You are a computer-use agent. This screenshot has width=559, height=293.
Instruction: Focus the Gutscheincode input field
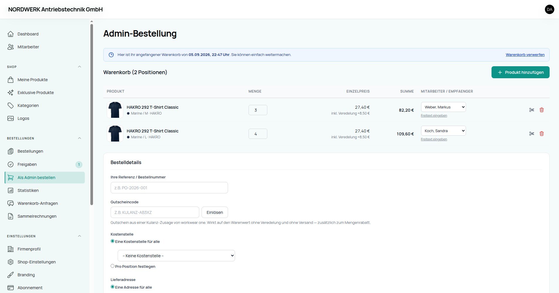[155, 212]
